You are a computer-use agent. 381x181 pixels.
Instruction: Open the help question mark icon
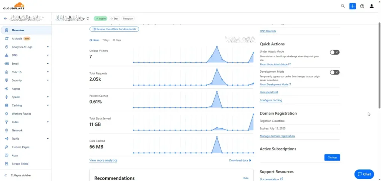click(362, 6)
